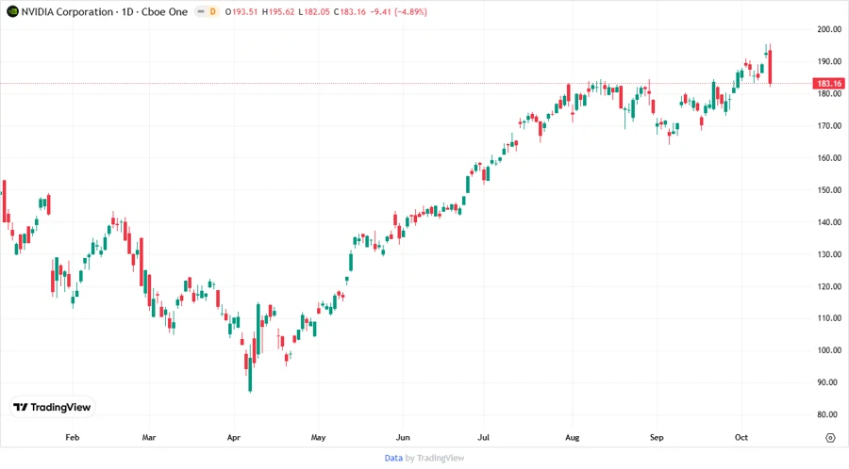Click the Aug label on time axis
This screenshot has width=849, height=469.
[573, 437]
